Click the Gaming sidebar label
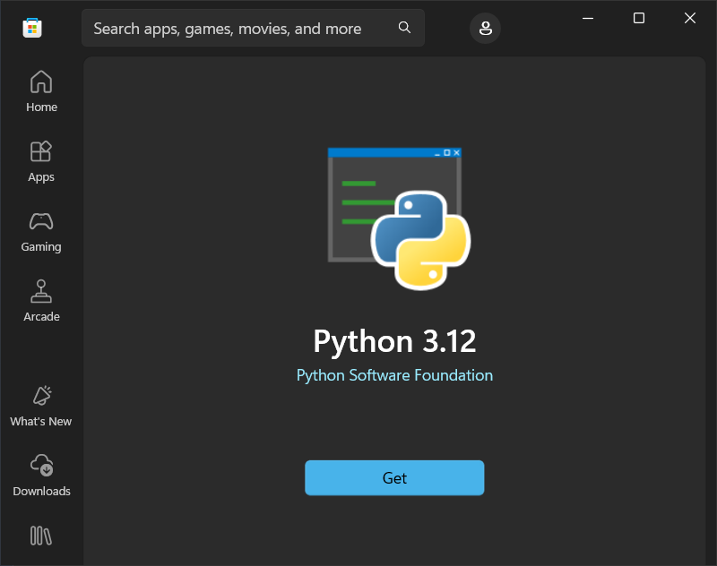 pos(41,246)
